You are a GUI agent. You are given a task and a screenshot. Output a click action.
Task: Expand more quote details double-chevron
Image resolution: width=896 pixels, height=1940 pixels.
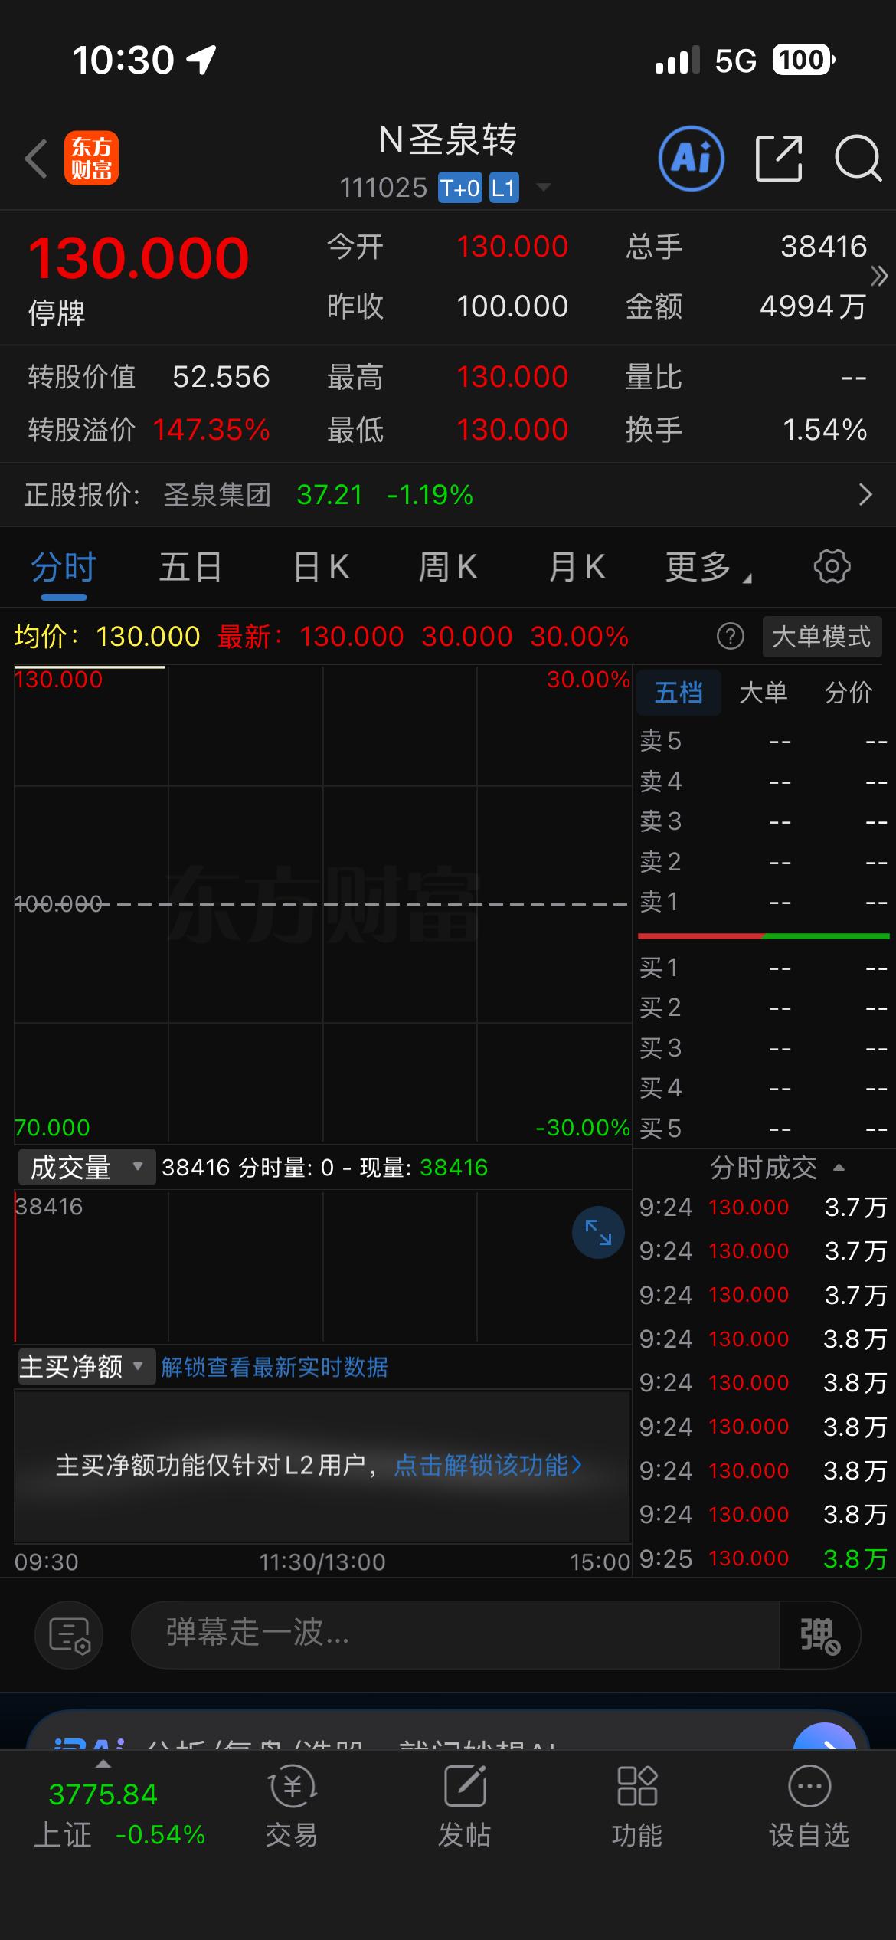click(x=879, y=276)
